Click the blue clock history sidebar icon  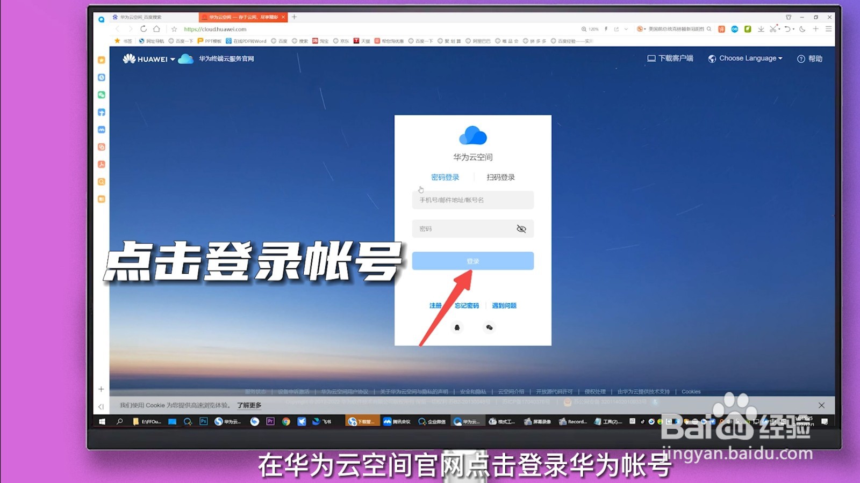(x=101, y=77)
